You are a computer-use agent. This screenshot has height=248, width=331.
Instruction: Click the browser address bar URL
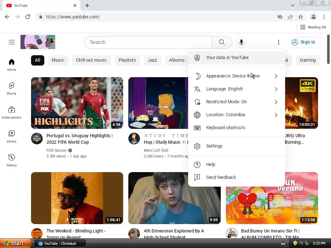(x=73, y=17)
